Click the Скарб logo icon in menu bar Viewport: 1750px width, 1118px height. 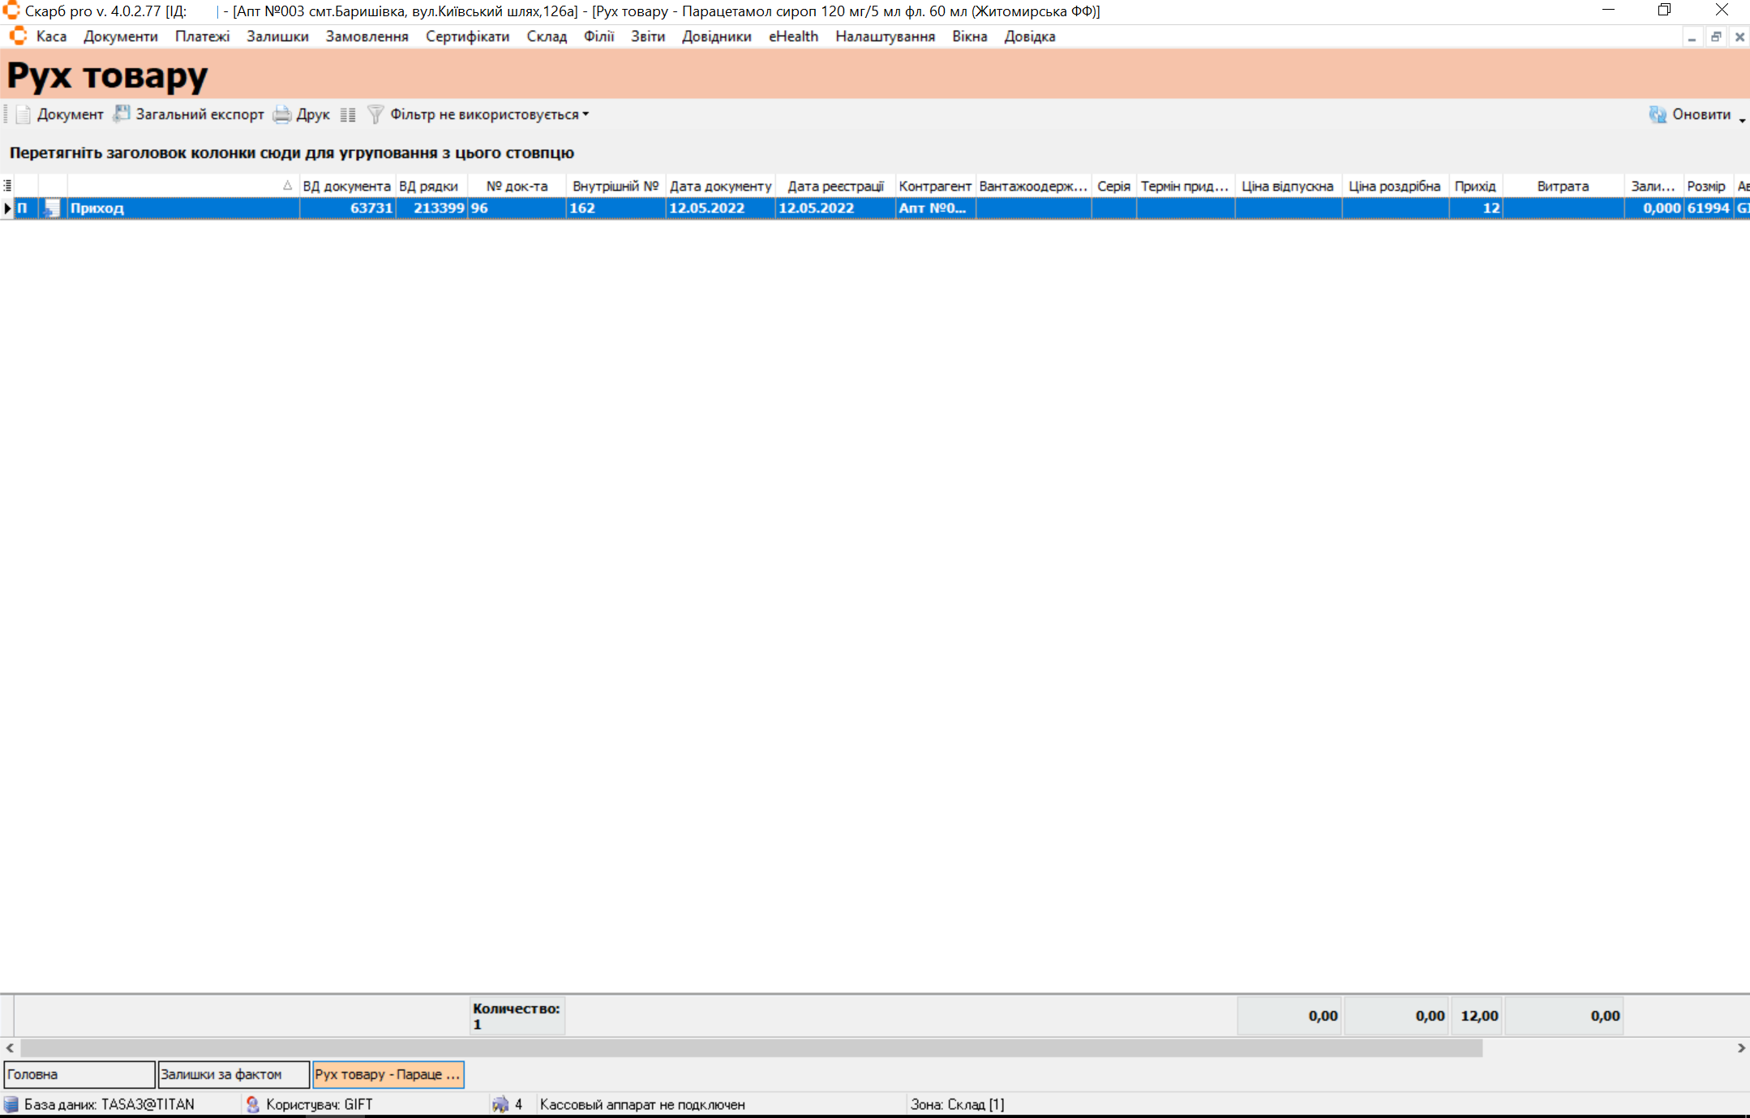pyautogui.click(x=18, y=36)
